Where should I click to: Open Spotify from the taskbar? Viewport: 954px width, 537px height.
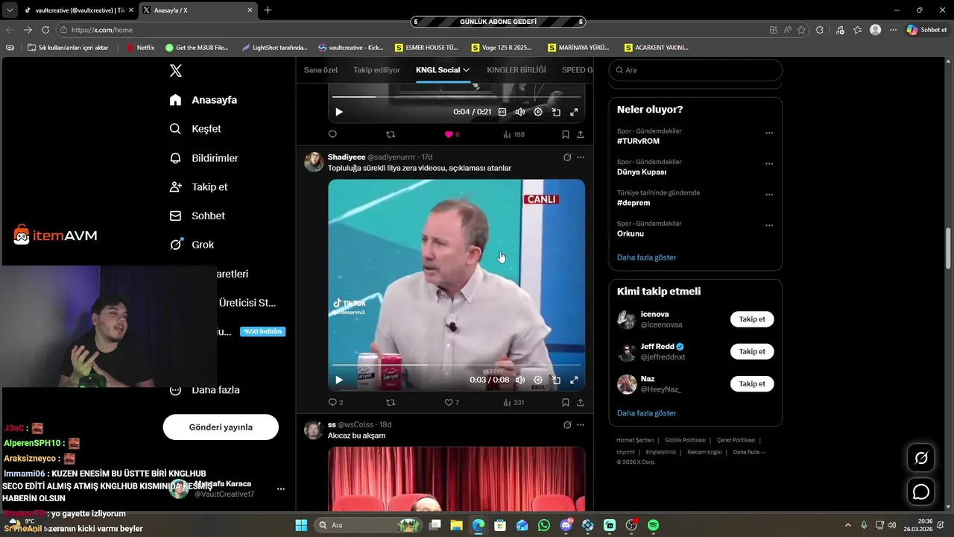tap(654, 525)
